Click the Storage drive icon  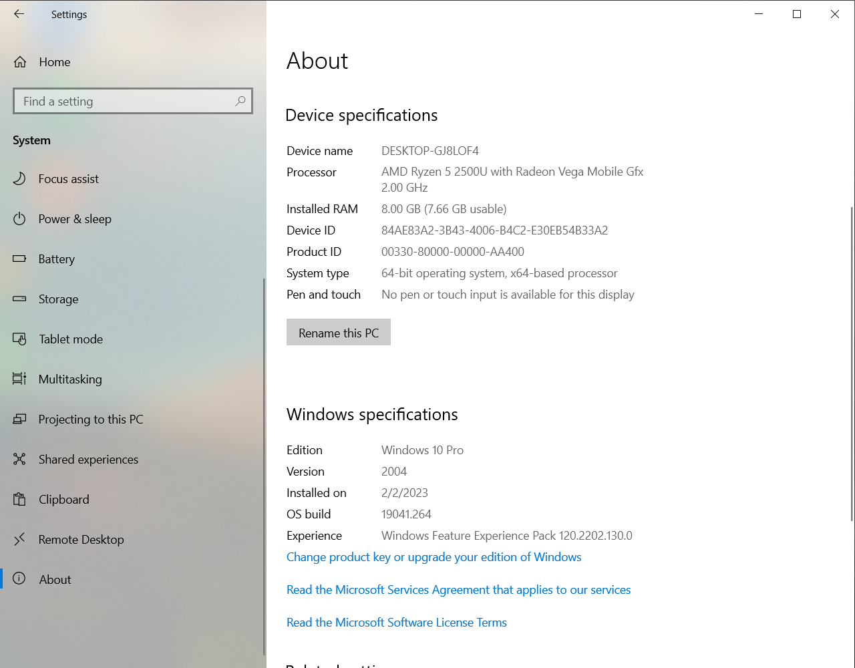[19, 299]
